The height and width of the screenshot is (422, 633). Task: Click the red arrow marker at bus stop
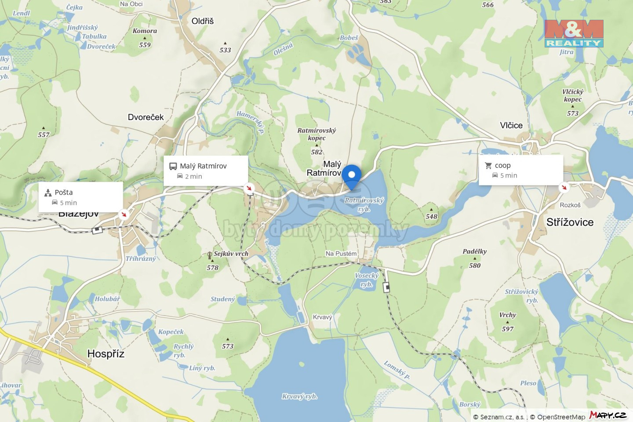(x=249, y=188)
